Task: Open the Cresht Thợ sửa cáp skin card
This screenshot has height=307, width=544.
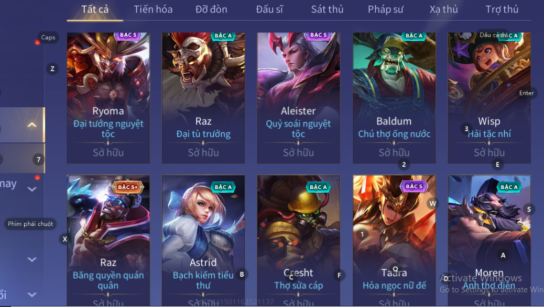Action: [298, 241]
